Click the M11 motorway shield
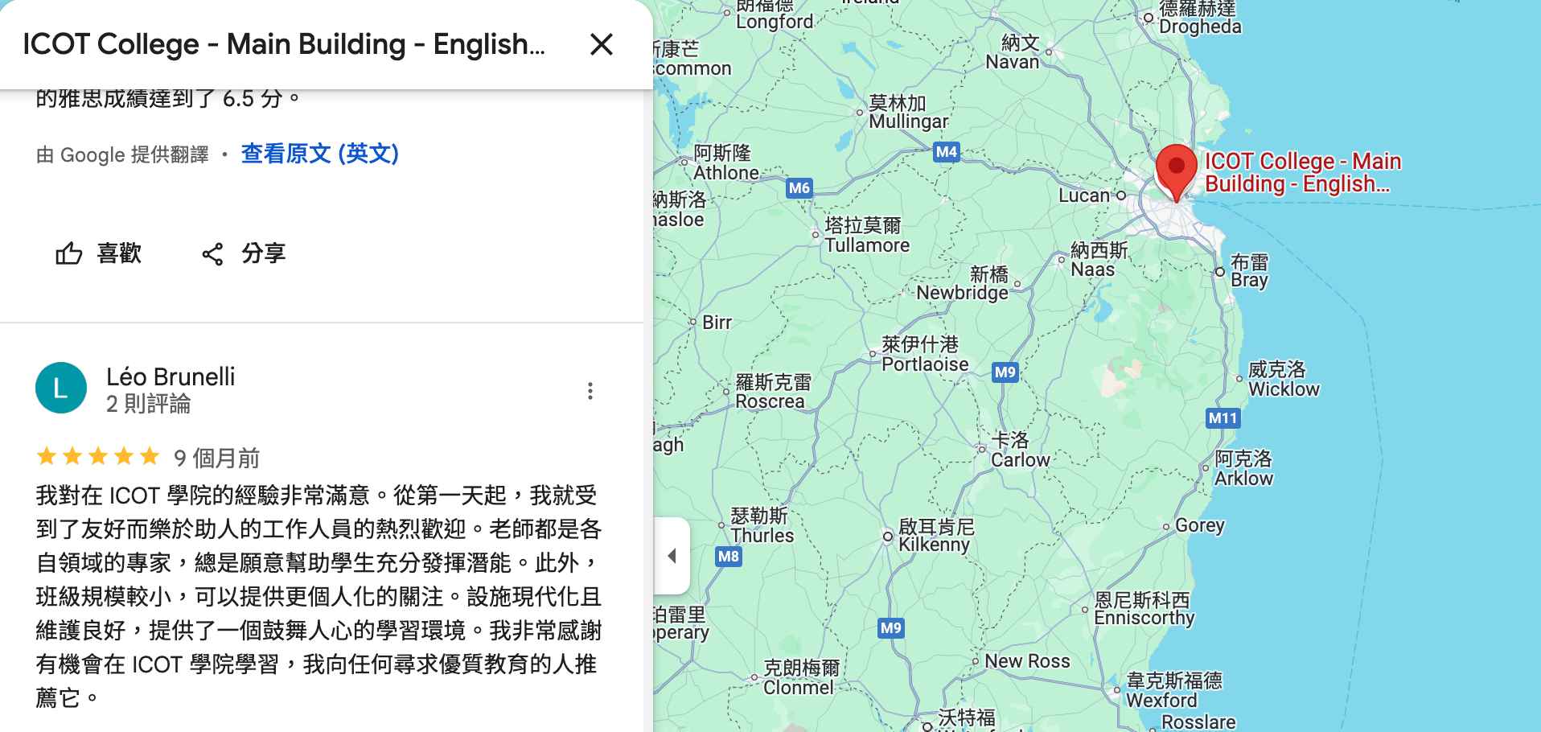1541x732 pixels. [1223, 417]
